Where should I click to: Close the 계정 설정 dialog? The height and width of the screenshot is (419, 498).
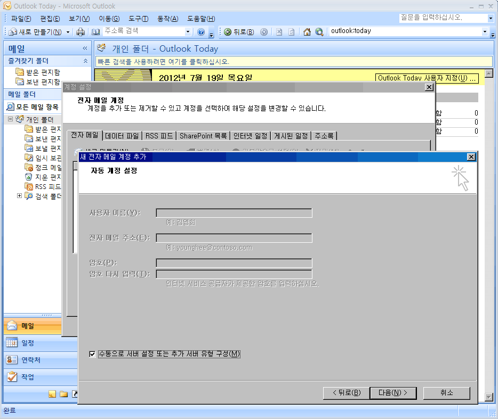point(429,87)
